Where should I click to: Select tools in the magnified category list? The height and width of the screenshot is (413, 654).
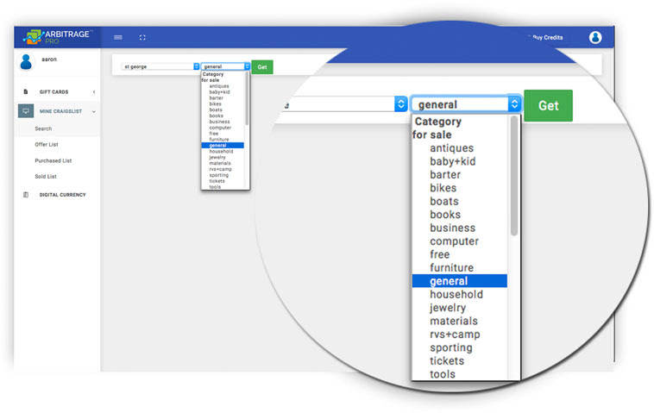tap(443, 374)
